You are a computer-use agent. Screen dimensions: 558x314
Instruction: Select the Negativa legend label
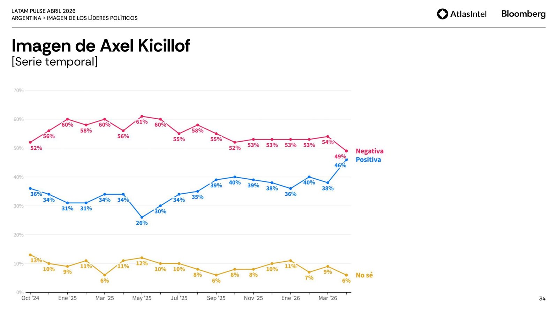click(369, 151)
